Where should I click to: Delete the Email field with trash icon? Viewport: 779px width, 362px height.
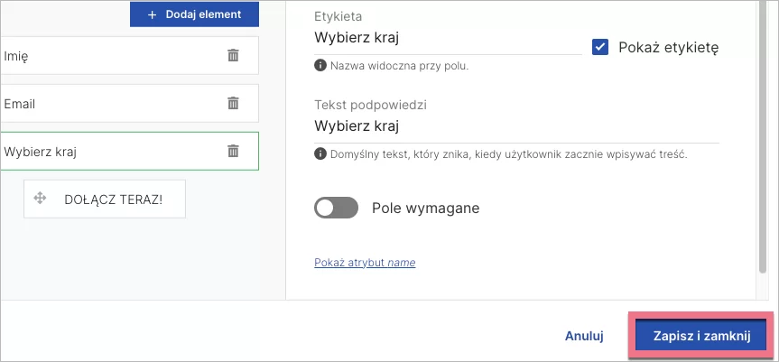coord(233,103)
